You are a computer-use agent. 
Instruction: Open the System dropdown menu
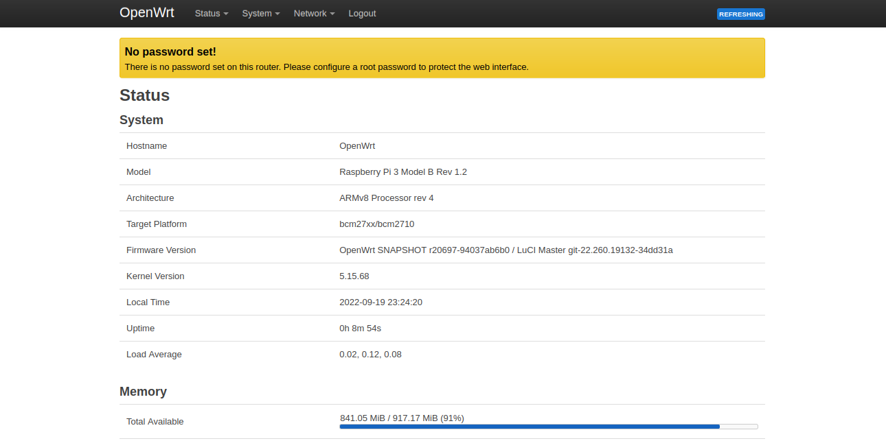pyautogui.click(x=261, y=14)
